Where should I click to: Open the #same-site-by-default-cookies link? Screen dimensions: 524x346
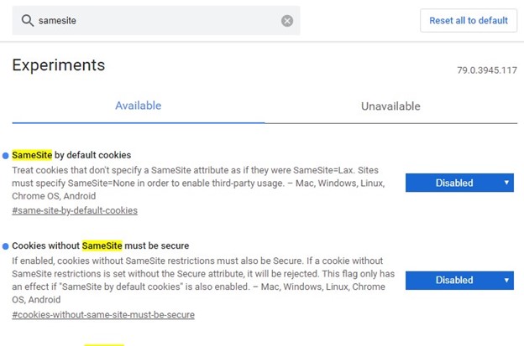[x=75, y=210]
